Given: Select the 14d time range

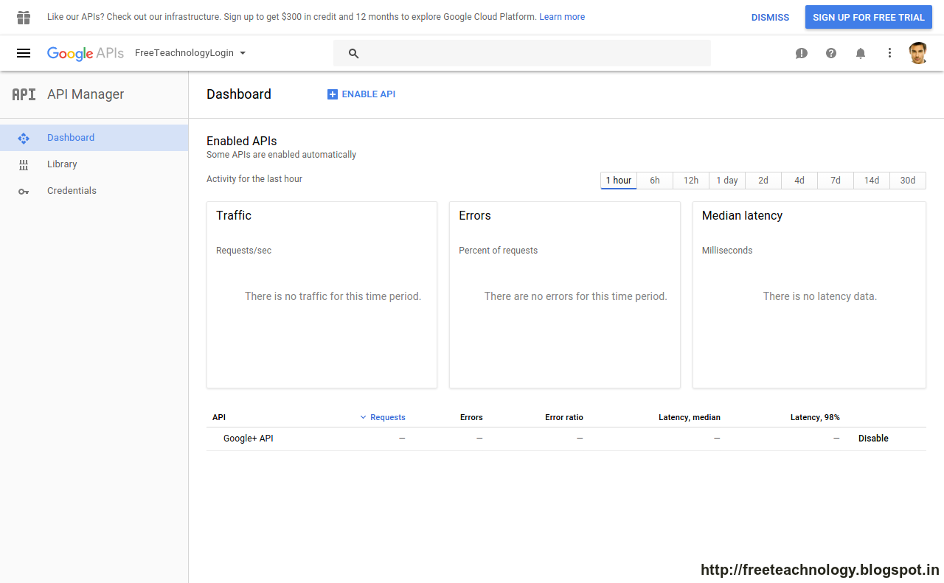Looking at the screenshot, I should tap(872, 181).
